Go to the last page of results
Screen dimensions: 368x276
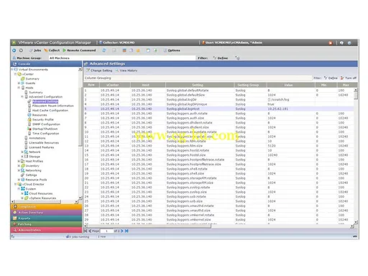[x=126, y=231]
